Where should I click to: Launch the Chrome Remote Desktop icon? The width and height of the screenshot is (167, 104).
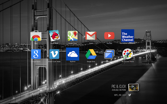tap(109, 54)
